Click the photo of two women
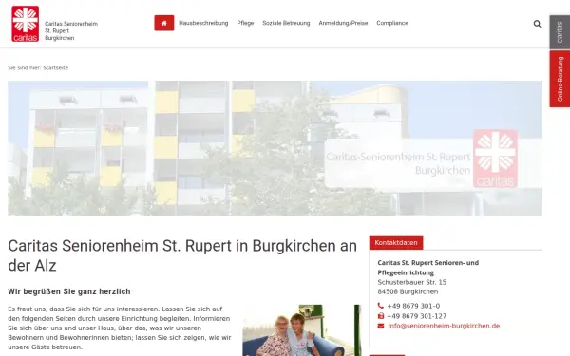The width and height of the screenshot is (570, 356). (302, 330)
